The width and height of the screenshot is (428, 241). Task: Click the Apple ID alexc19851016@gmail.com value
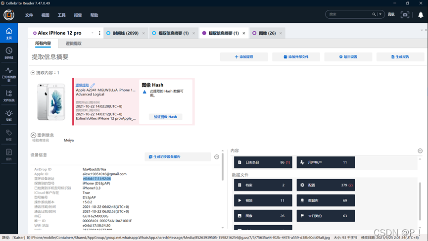(104, 174)
